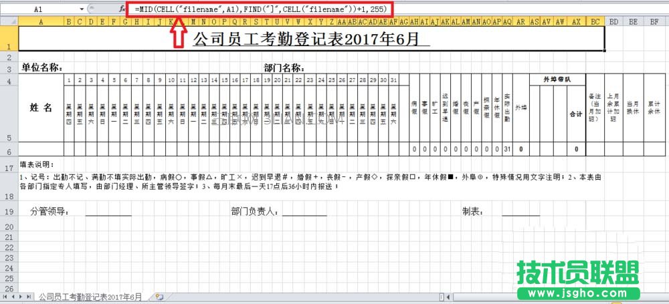Click the 姓名 header cell
669x304 pixels.
[x=41, y=108]
